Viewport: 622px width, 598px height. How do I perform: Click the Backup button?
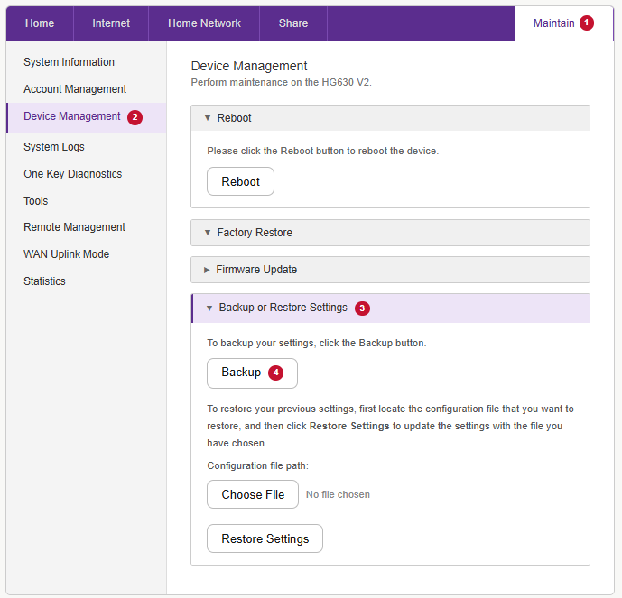[x=252, y=373]
